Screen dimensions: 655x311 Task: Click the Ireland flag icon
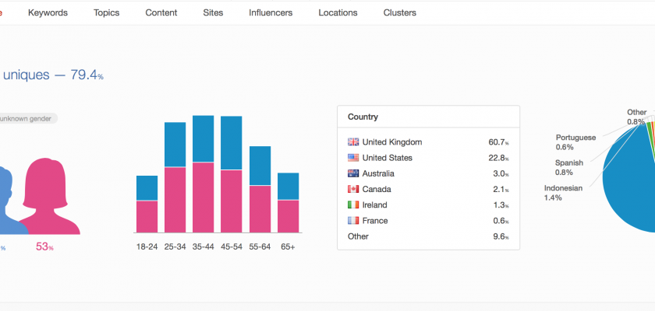coord(353,205)
